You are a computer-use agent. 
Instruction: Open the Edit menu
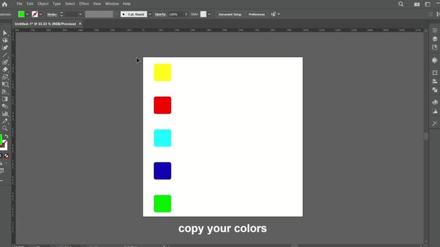tap(30, 4)
